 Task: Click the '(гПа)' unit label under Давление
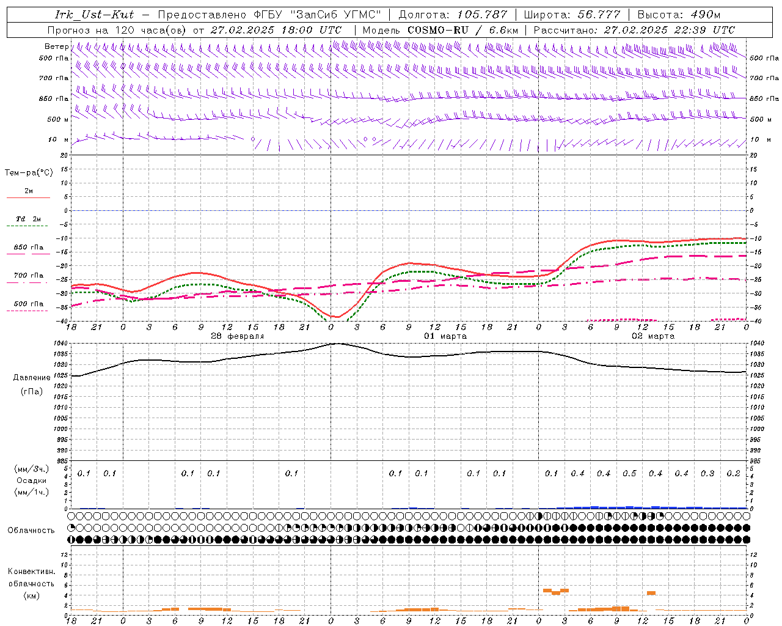pos(32,391)
